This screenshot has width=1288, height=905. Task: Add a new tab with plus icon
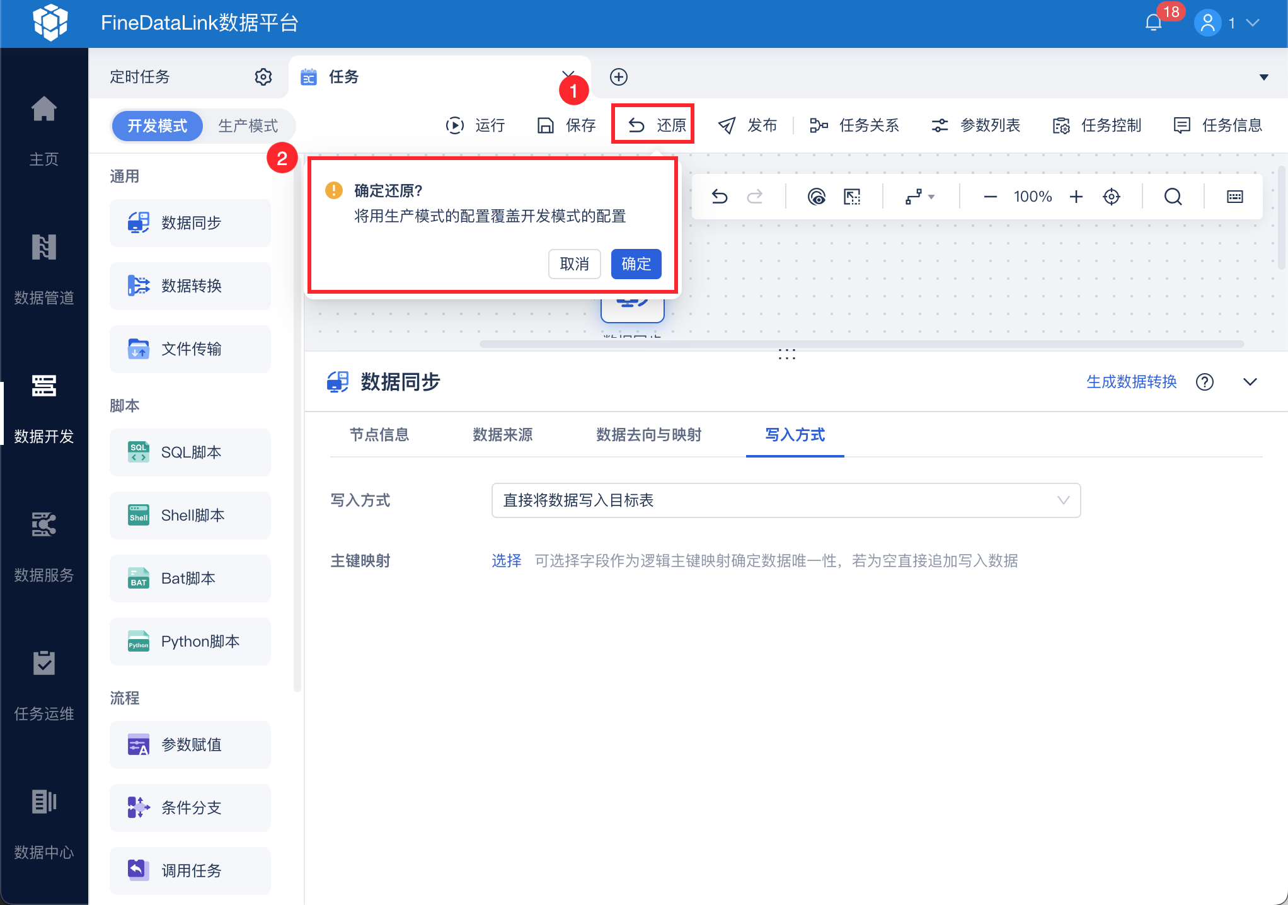pos(619,77)
